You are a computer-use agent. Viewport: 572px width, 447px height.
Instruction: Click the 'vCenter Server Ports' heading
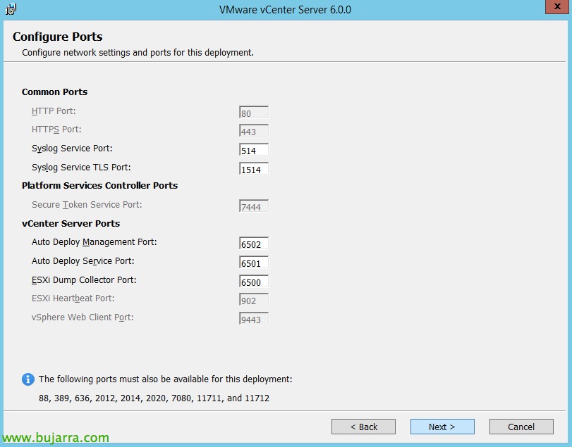click(71, 224)
